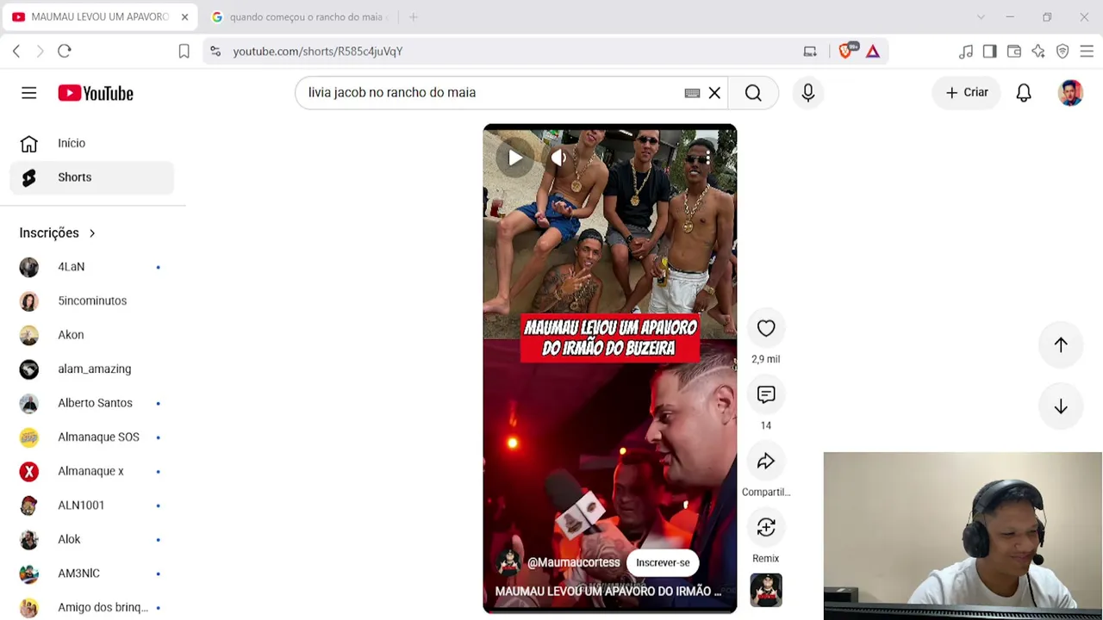Select Shorts in the sidebar
1103x620 pixels.
pyautogui.click(x=92, y=177)
